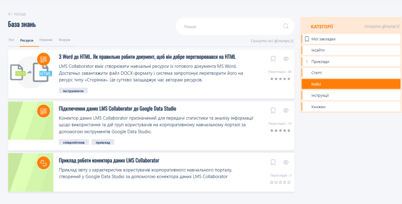Click the back arrow labeled «назад»
The height and width of the screenshot is (204, 402).
click(x=16, y=14)
